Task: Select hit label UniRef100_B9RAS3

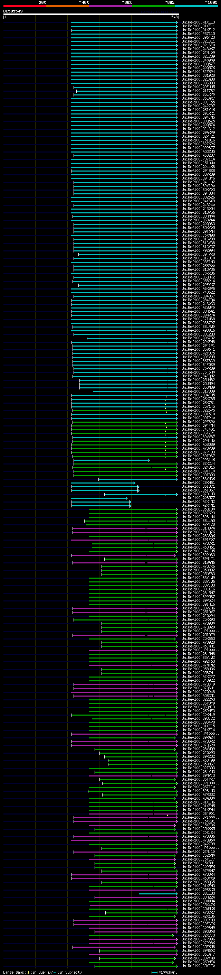Action: coord(198,555)
